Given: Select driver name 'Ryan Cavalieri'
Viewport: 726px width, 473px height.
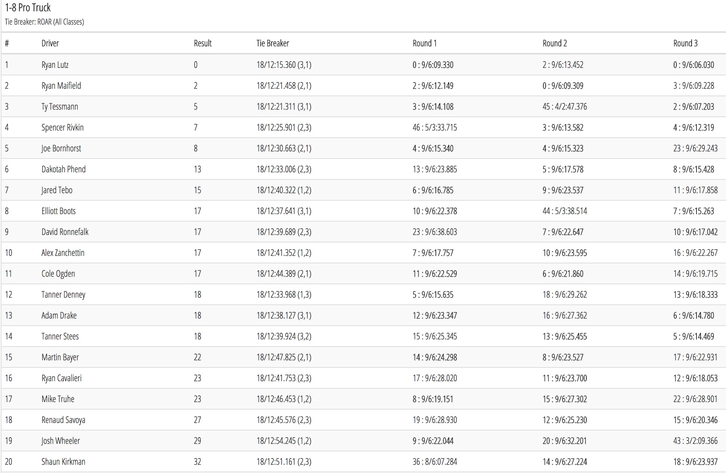Looking at the screenshot, I should [x=62, y=378].
